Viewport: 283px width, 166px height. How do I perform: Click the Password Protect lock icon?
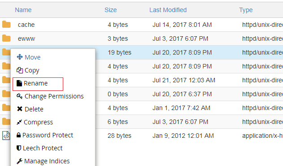point(18,135)
